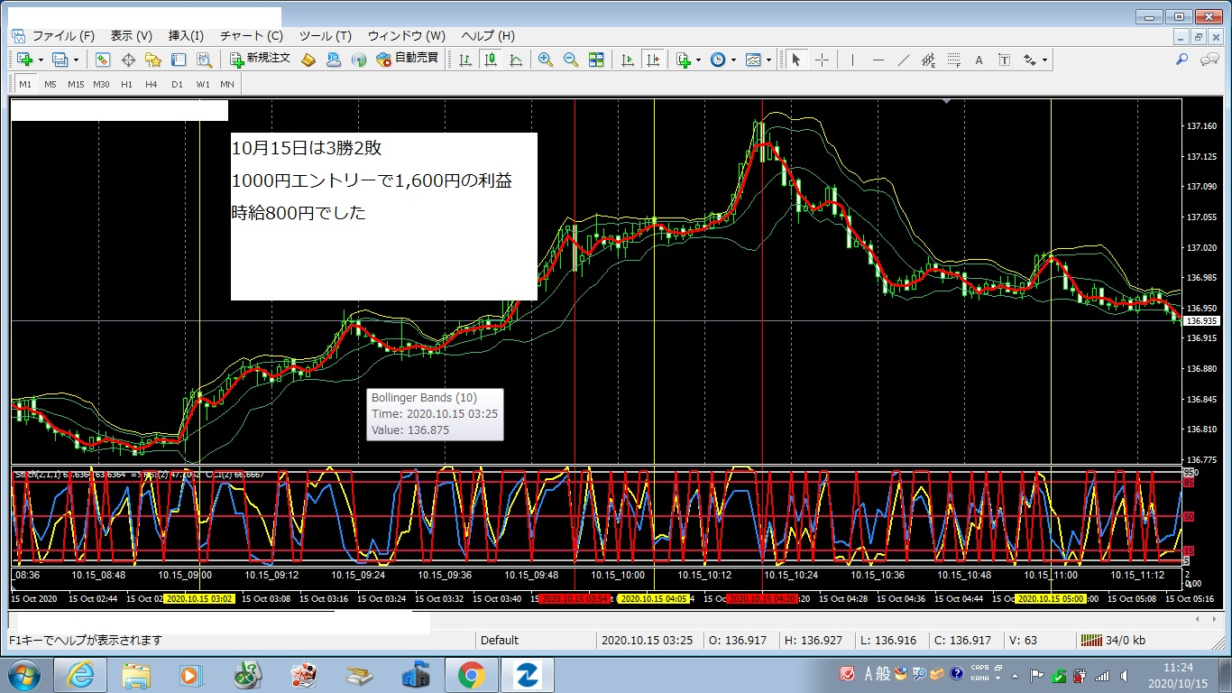Expand the New Chart dropdown arrow
The height and width of the screenshot is (693, 1232).
click(x=40, y=60)
